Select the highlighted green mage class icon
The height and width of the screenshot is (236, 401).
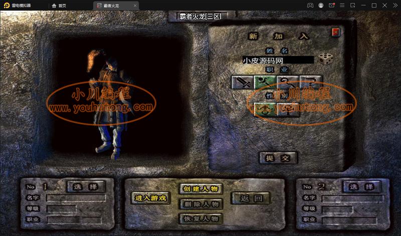265,82
